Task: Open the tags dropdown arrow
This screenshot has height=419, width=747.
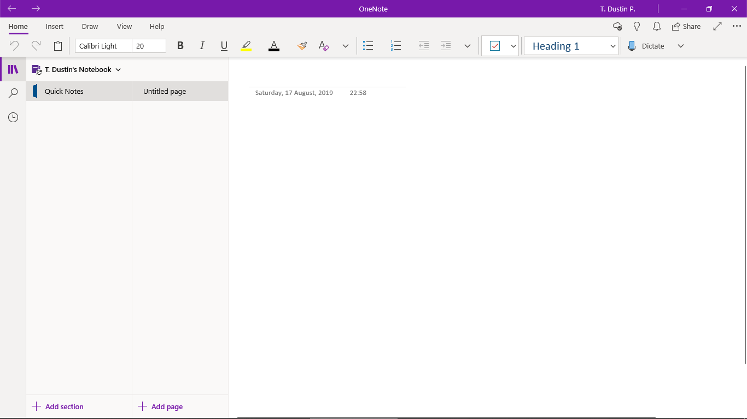Action: 513,46
